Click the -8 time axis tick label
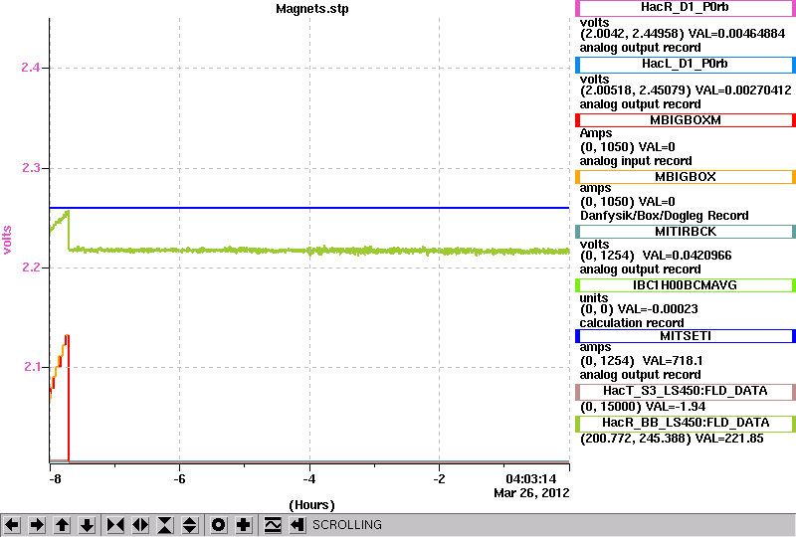 pyautogui.click(x=55, y=479)
